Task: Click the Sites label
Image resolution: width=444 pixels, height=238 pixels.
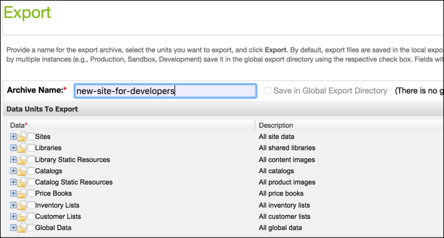Action: (x=43, y=136)
